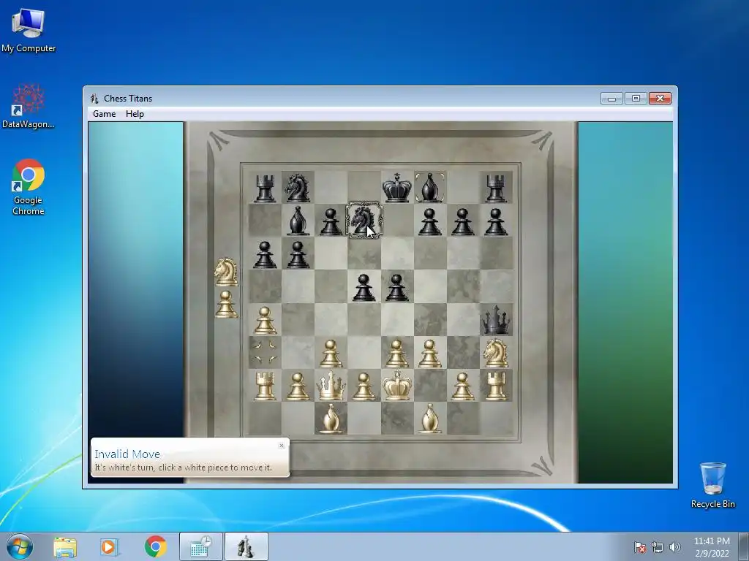Select the black pawn on a6
The height and width of the screenshot is (561, 749).
(265, 255)
